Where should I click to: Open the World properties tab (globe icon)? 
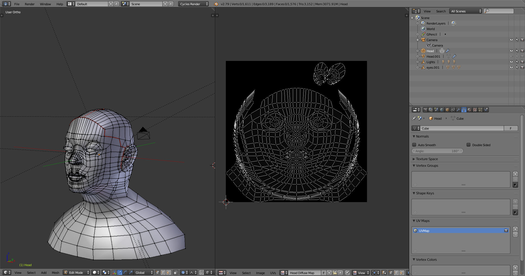442,110
